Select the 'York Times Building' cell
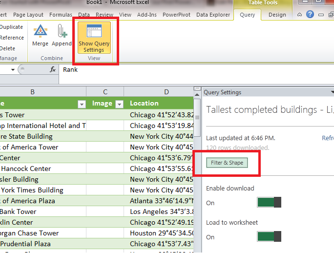 [43, 190]
